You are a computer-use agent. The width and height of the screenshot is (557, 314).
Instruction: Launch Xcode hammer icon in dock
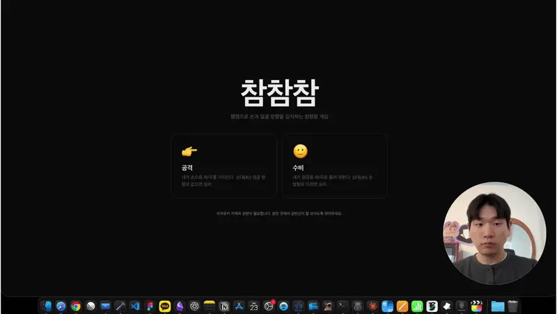pos(120,306)
